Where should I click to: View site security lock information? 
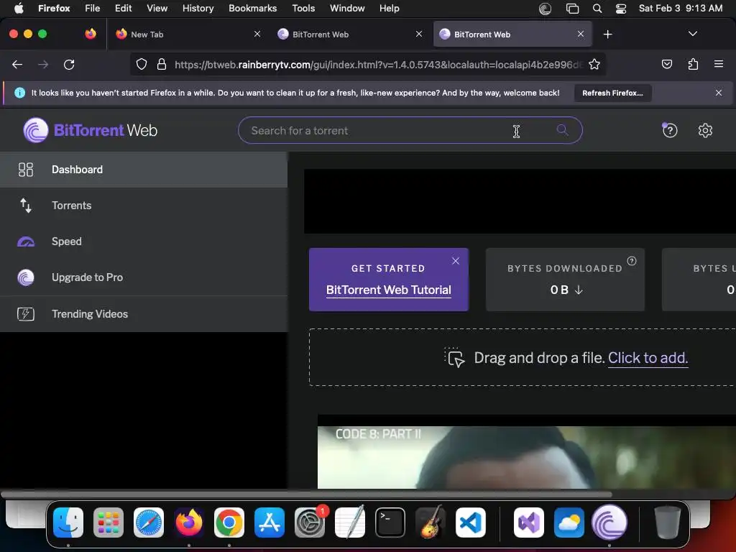(x=162, y=64)
